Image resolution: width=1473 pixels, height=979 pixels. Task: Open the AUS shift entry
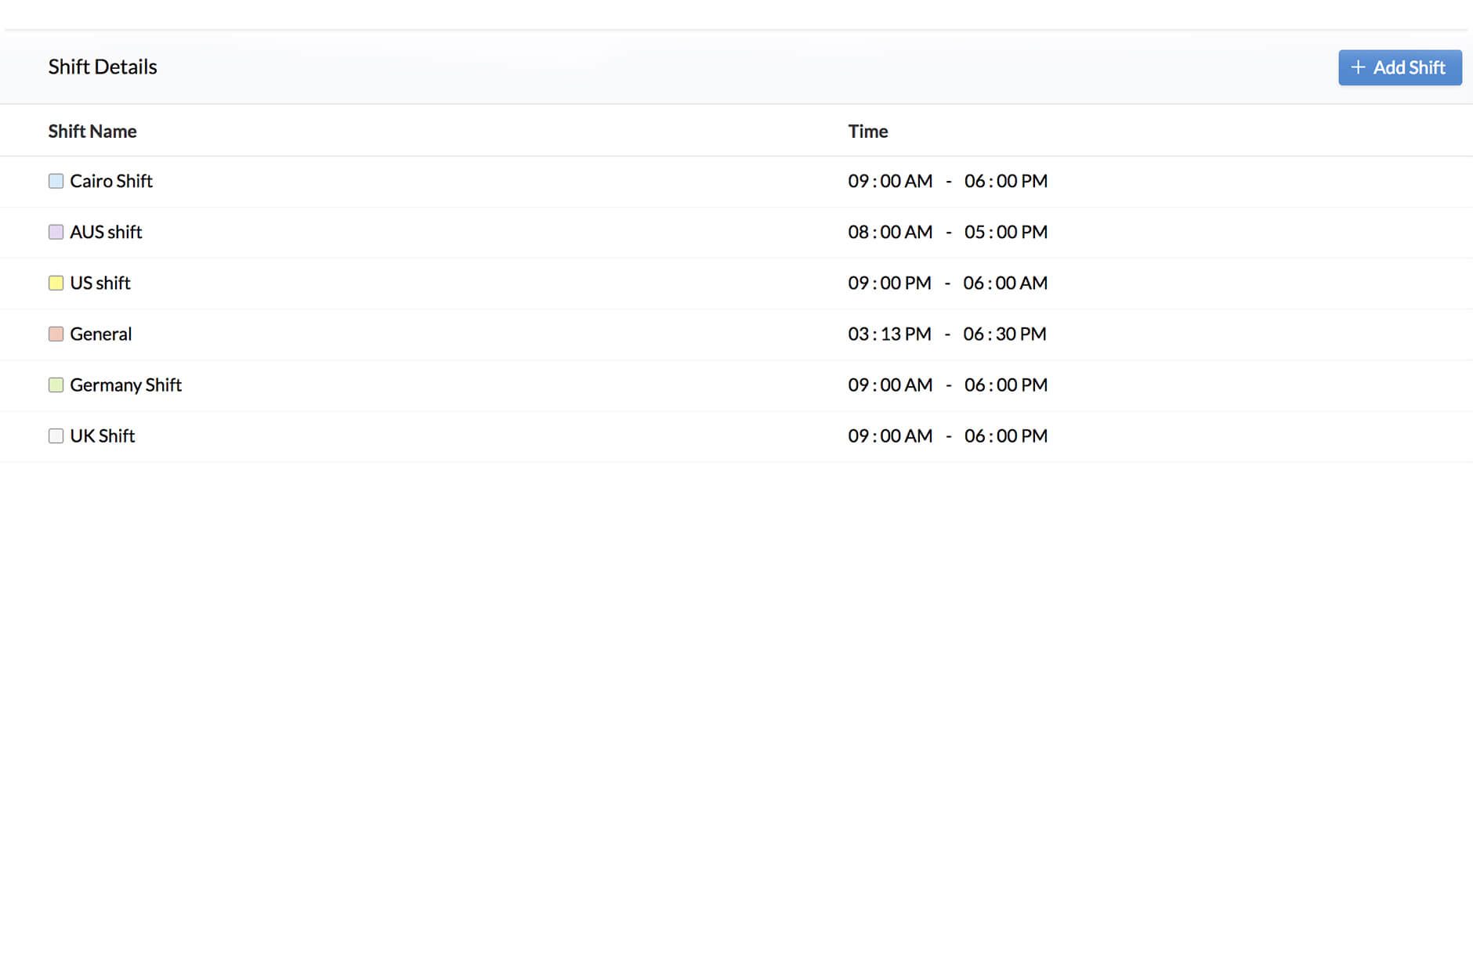click(x=106, y=233)
